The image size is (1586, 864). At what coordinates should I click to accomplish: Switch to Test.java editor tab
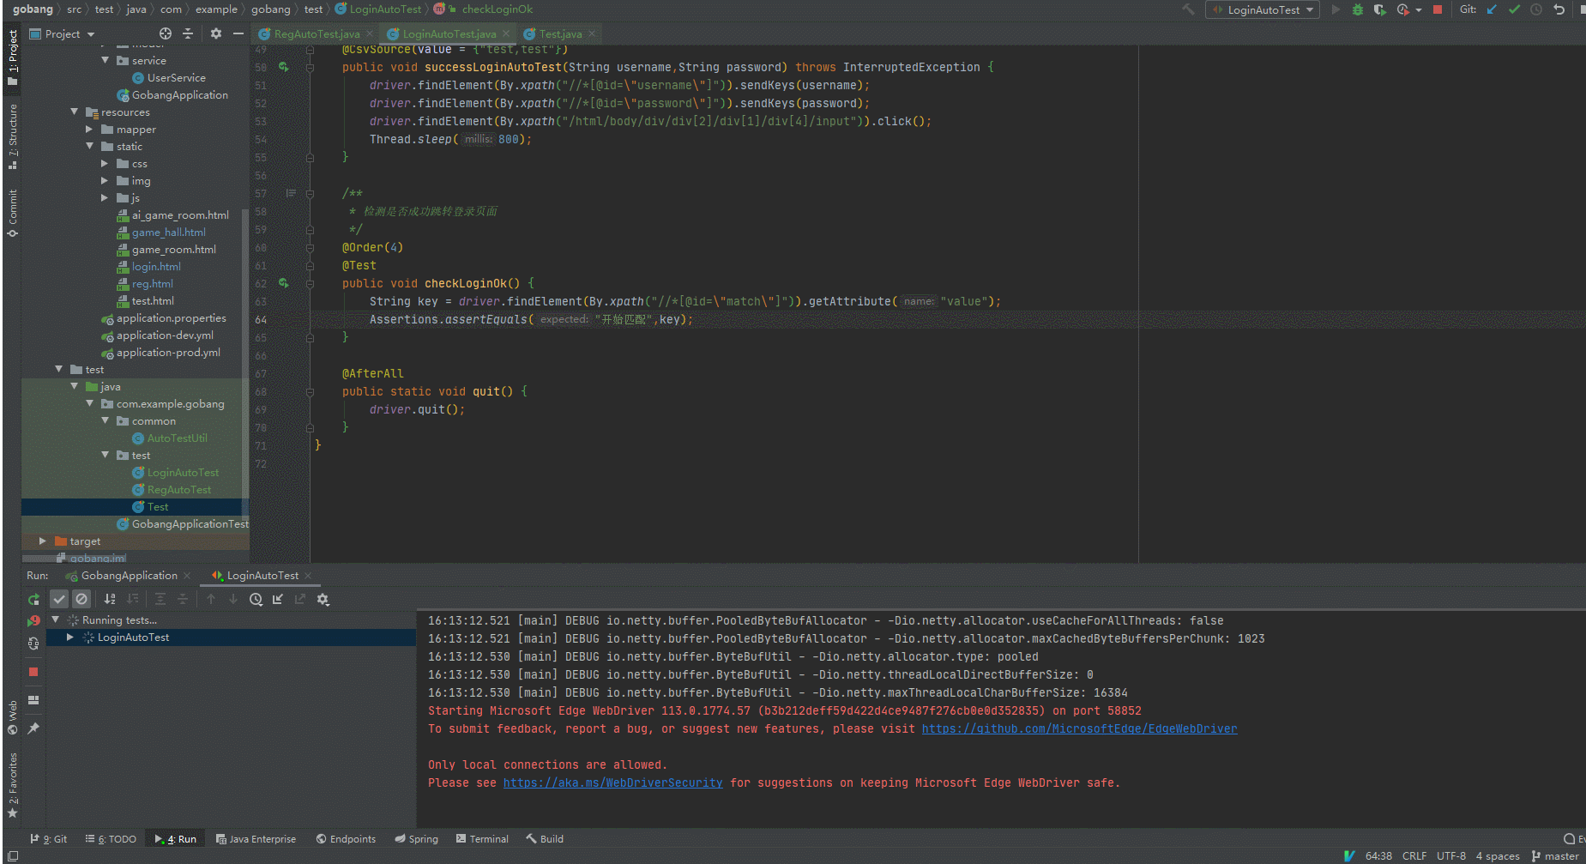tap(560, 34)
